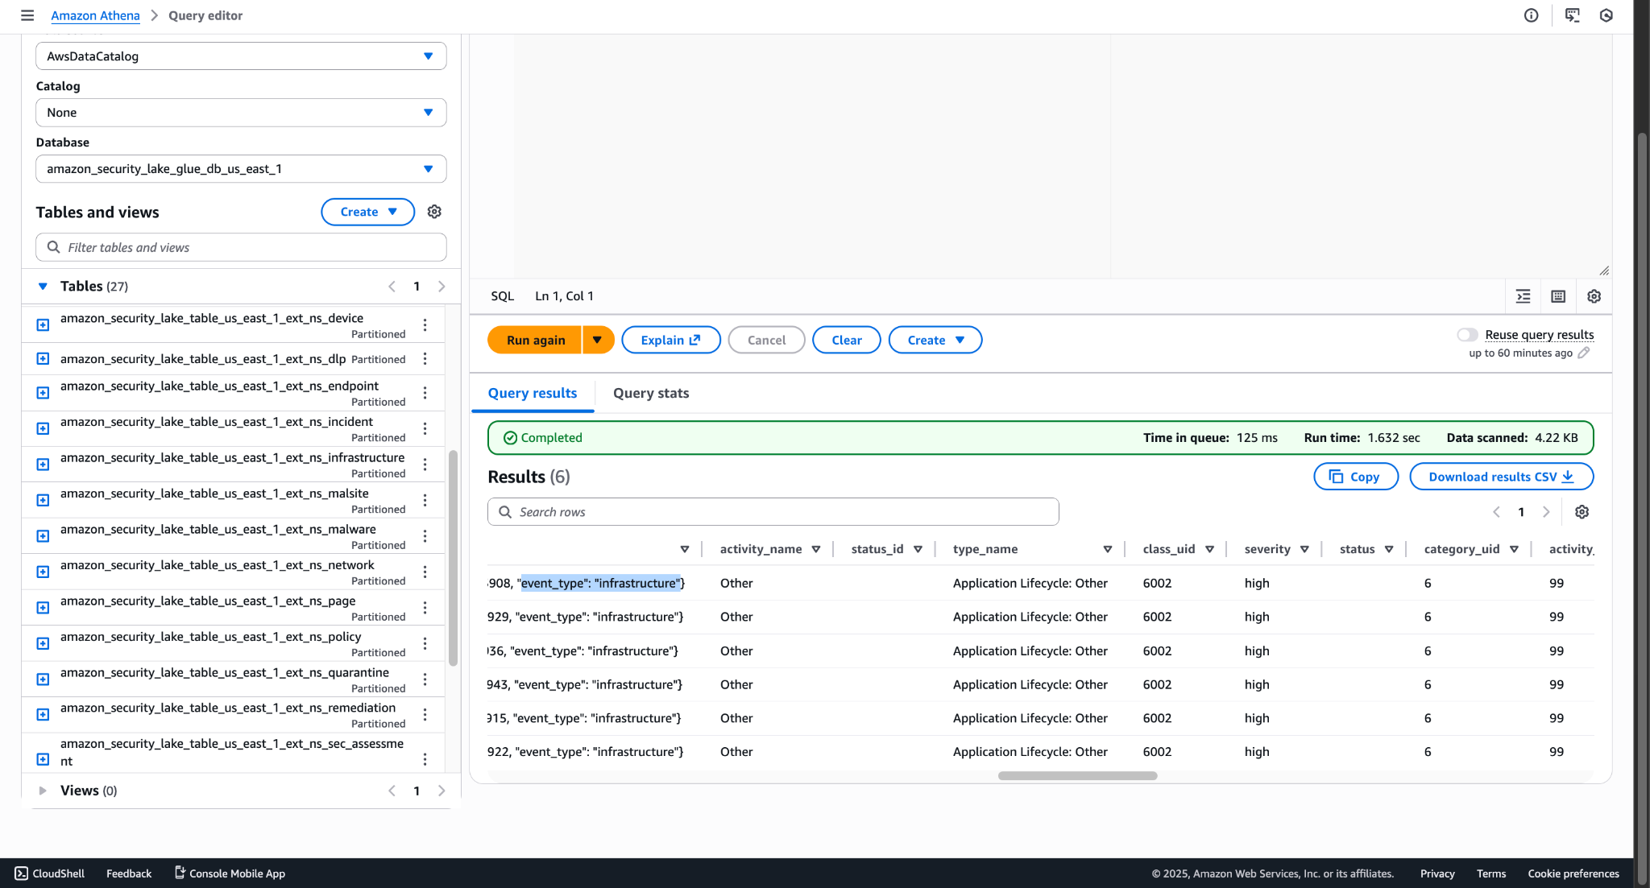Open actions menu for ext_ns_endpoint table
1650x888 pixels.
[x=425, y=393]
